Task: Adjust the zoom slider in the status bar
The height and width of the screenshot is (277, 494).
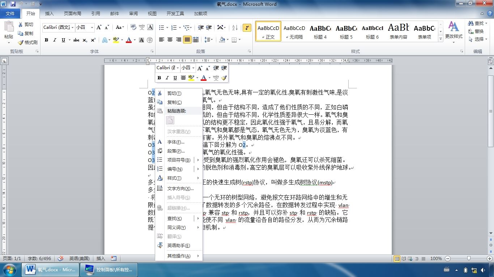Action: click(469, 258)
